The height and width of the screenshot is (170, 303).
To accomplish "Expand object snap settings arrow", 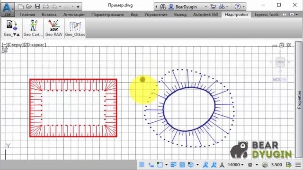I will [x=166, y=165].
